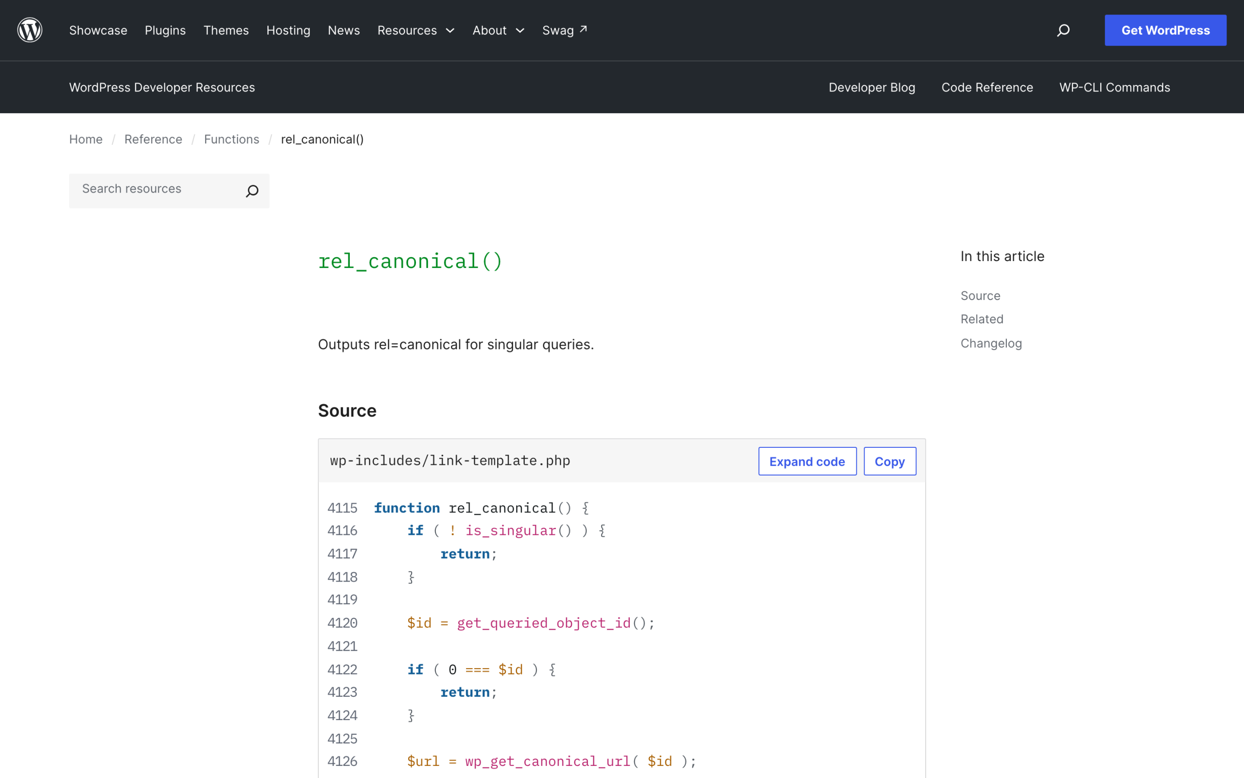Click get_queried_object_id function link in code
Screen dimensions: 1244x778
[x=544, y=623]
